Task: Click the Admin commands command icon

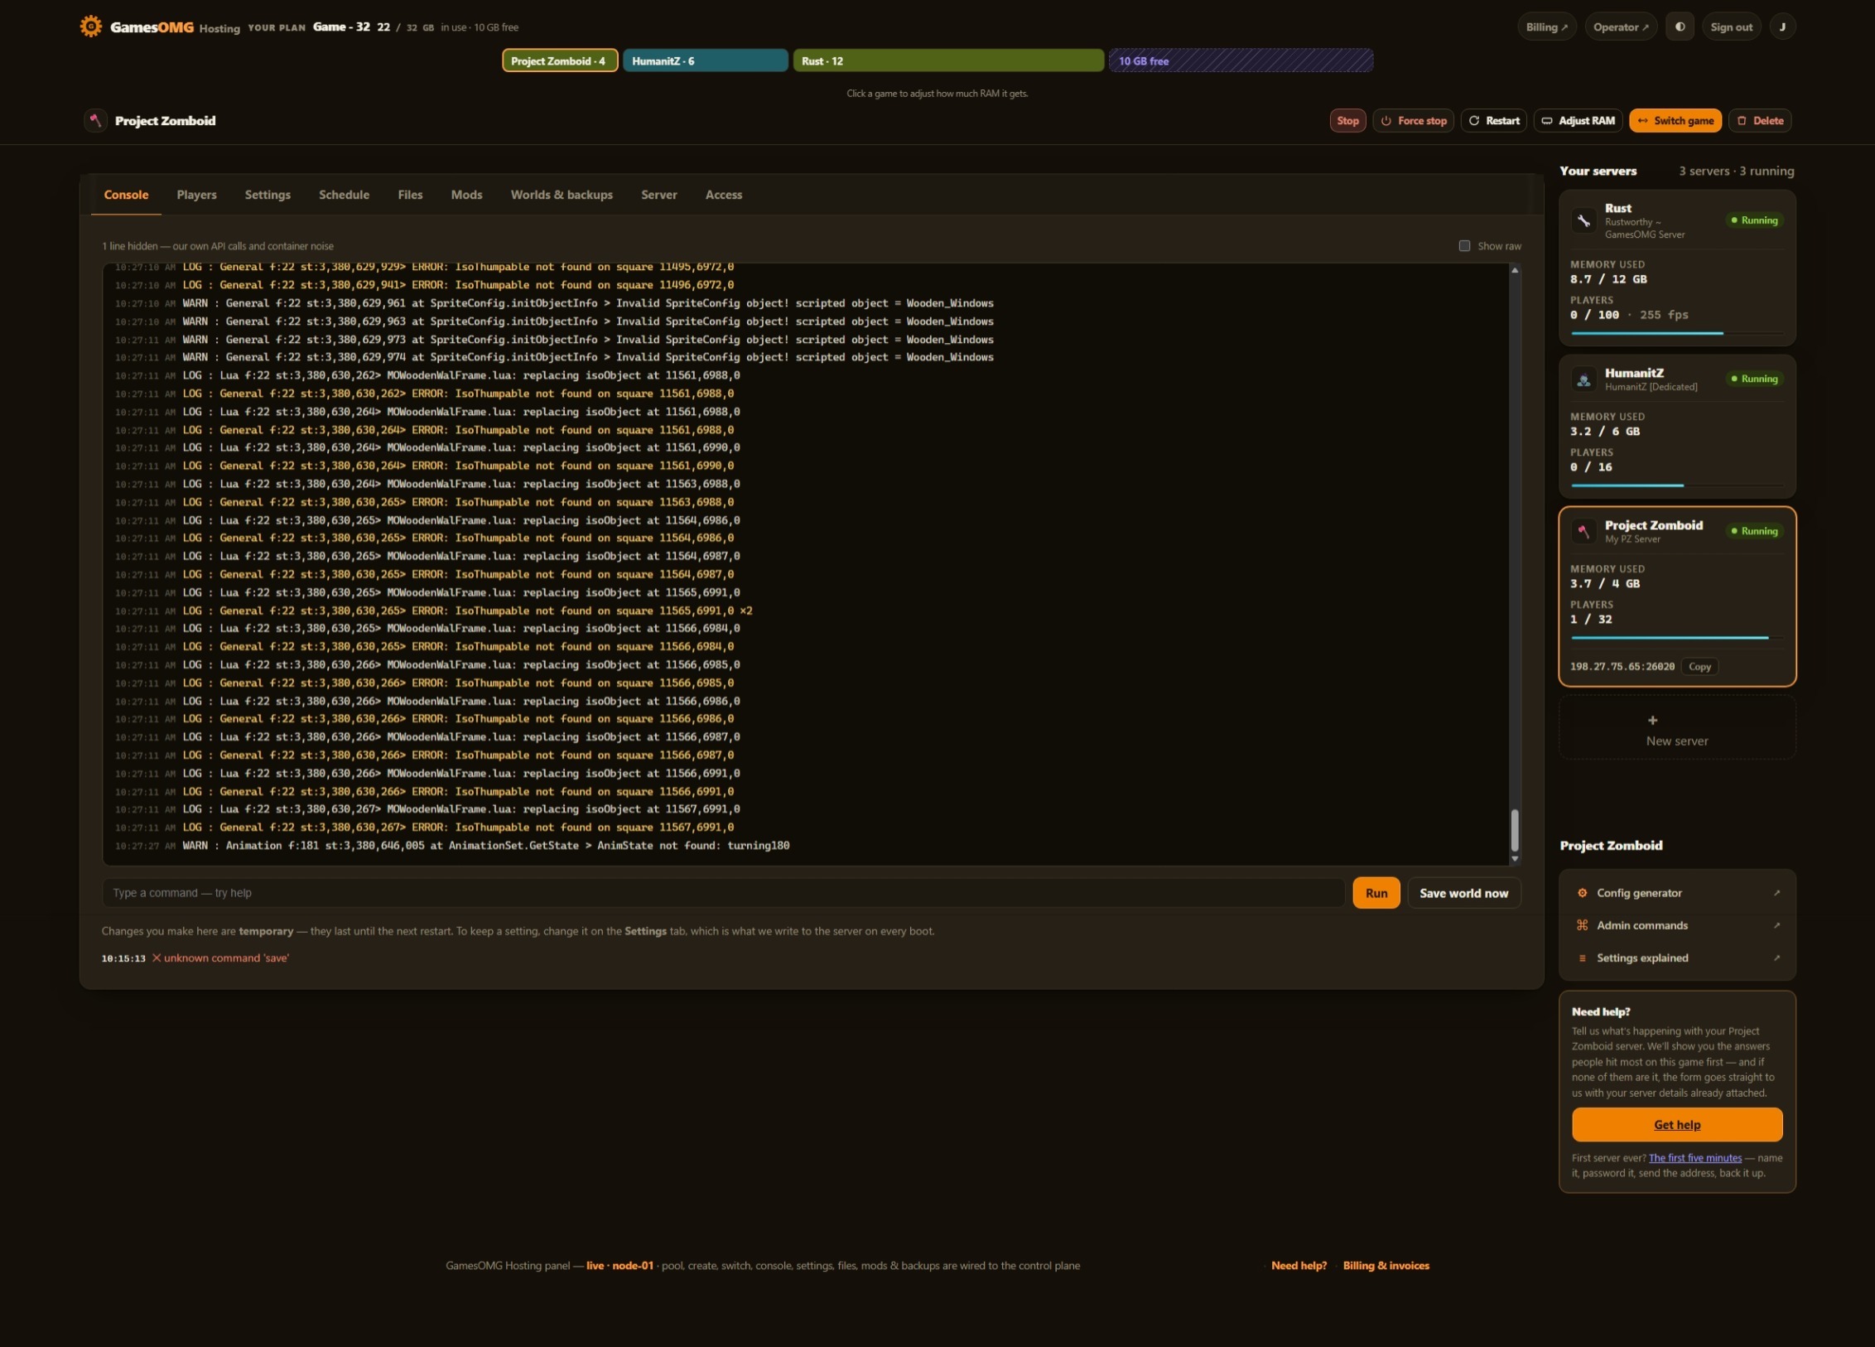Action: (1582, 925)
